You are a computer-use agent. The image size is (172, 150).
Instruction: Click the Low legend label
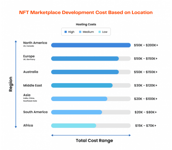[105, 32]
